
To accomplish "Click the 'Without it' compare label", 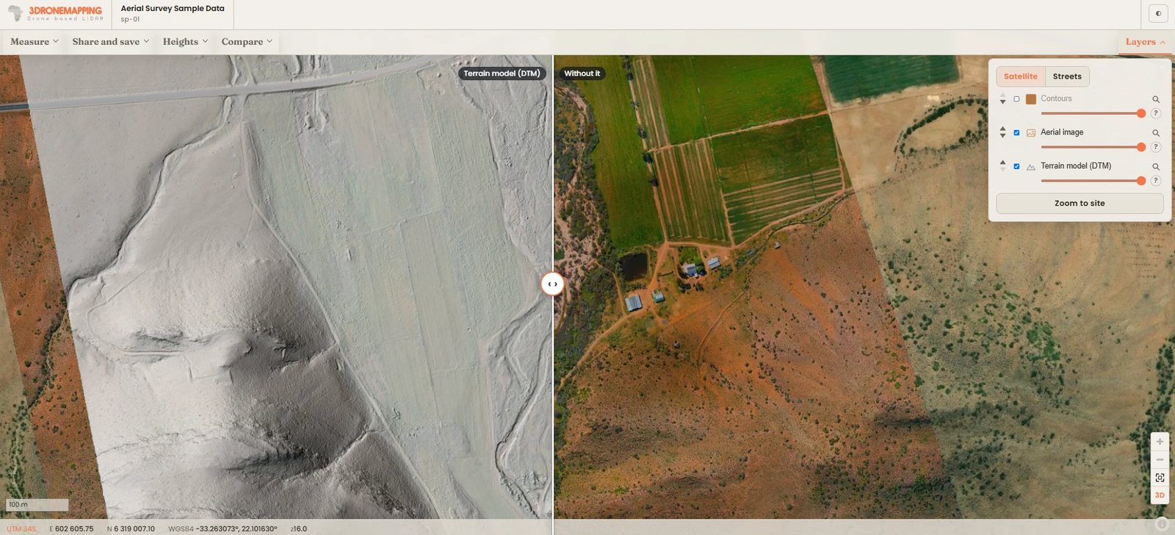I will pos(582,73).
